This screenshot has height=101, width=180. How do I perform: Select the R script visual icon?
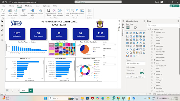[127, 49]
